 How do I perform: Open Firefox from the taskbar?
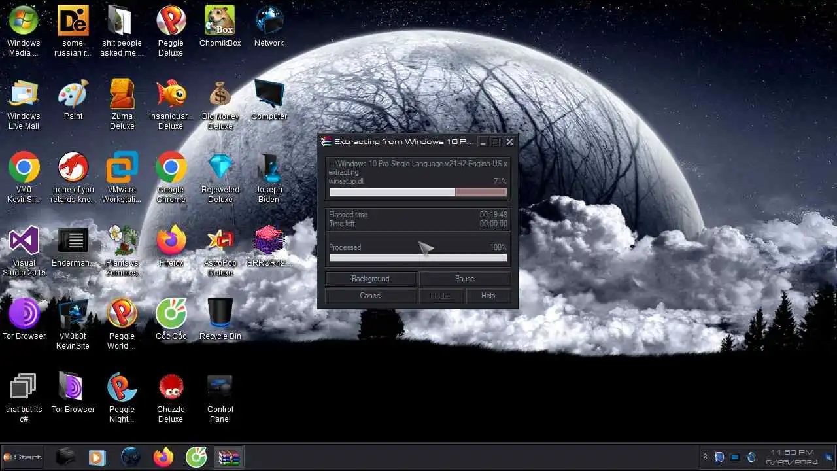pyautogui.click(x=163, y=457)
